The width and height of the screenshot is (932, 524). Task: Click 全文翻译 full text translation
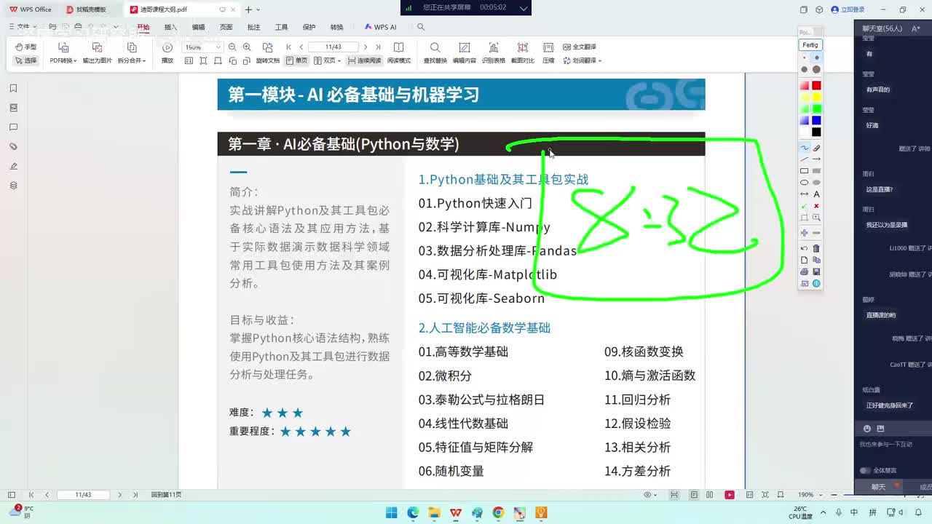tap(579, 47)
